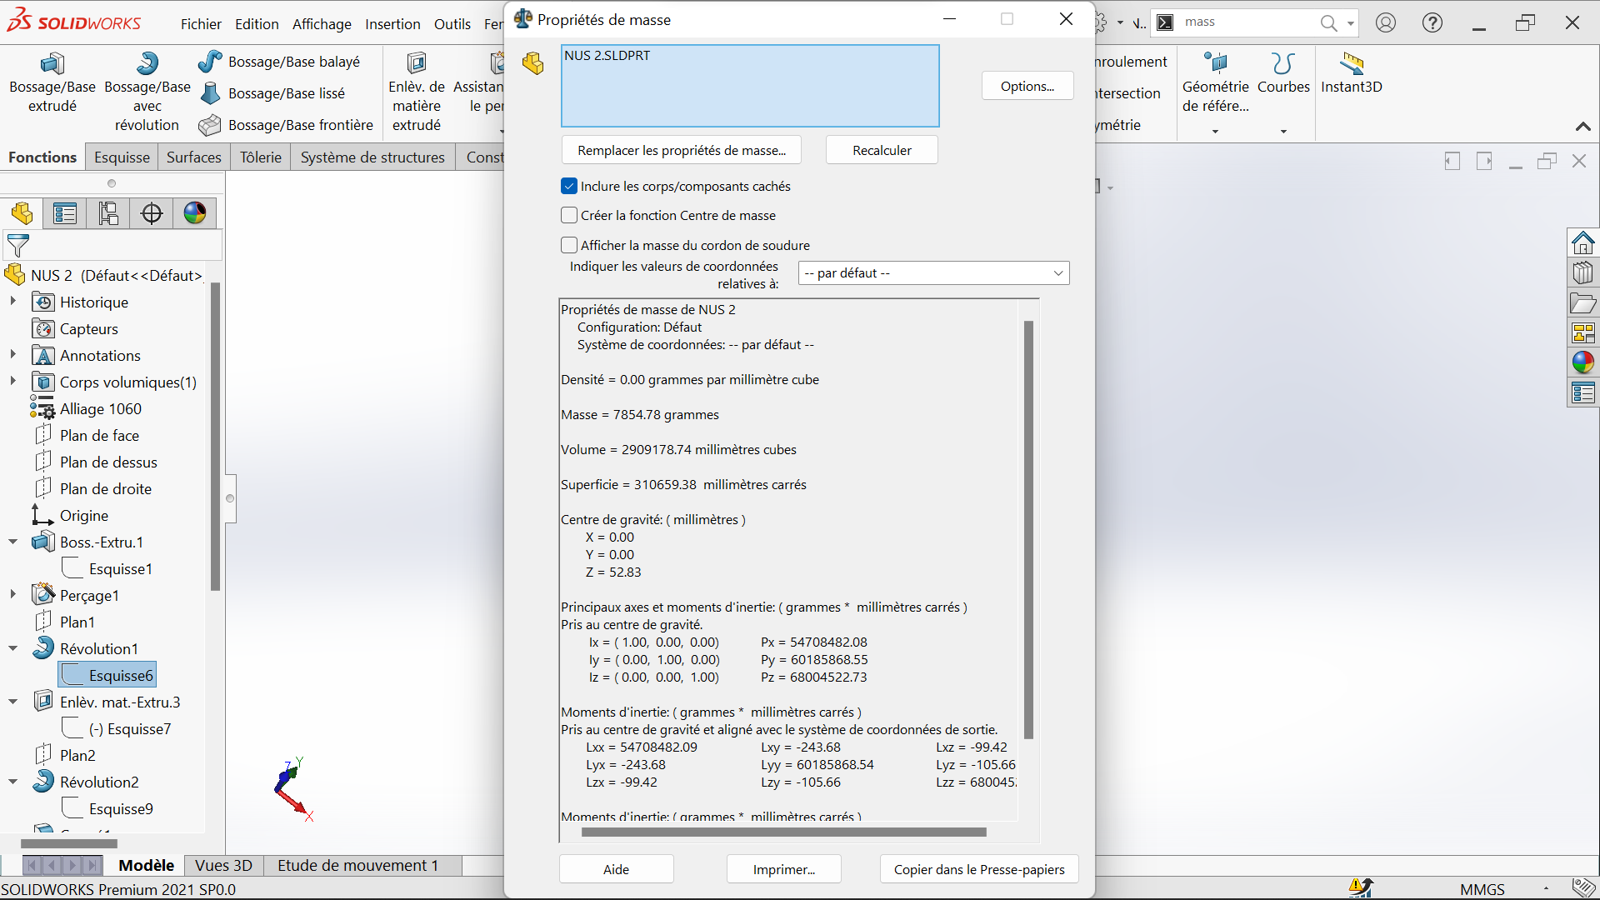Open the DisplayManager color sphere tab
This screenshot has height=900, width=1600.
(195, 213)
